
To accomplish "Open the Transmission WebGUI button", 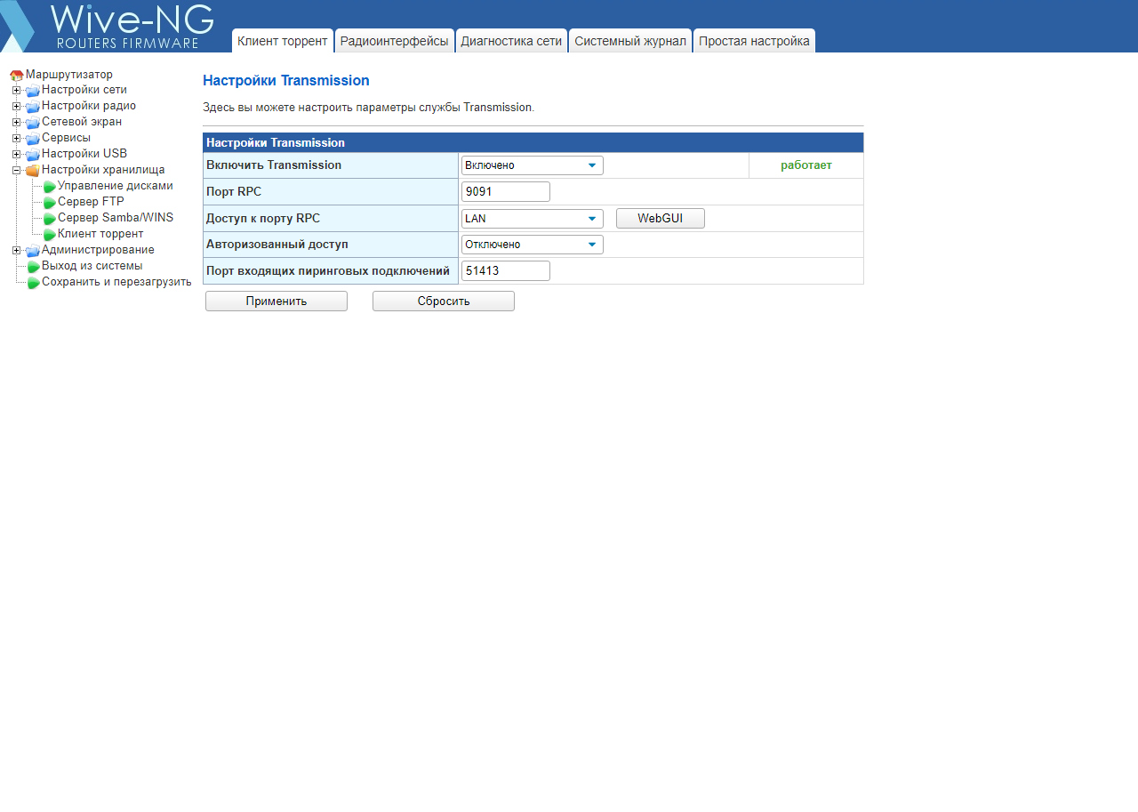I will pos(661,219).
